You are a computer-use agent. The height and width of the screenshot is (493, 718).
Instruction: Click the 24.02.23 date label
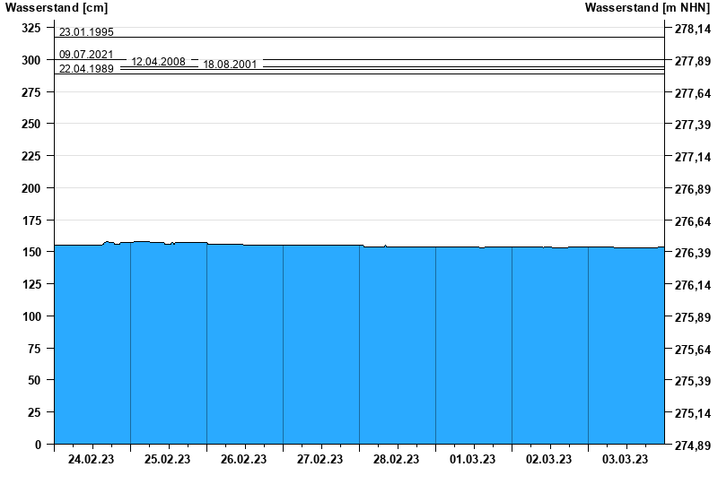tap(92, 460)
